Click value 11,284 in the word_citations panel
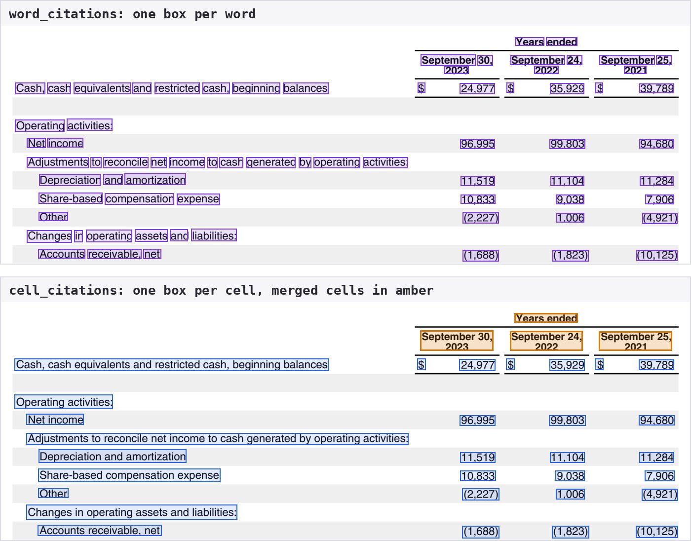Viewport: 691px width, 541px height. click(x=656, y=181)
